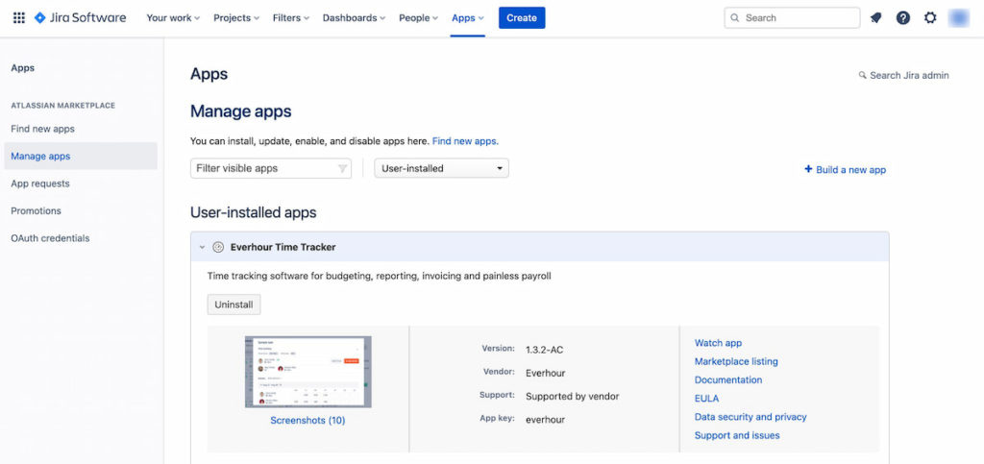Viewport: 984px width, 464px height.
Task: Select Find new apps in sidebar
Action: (42, 129)
